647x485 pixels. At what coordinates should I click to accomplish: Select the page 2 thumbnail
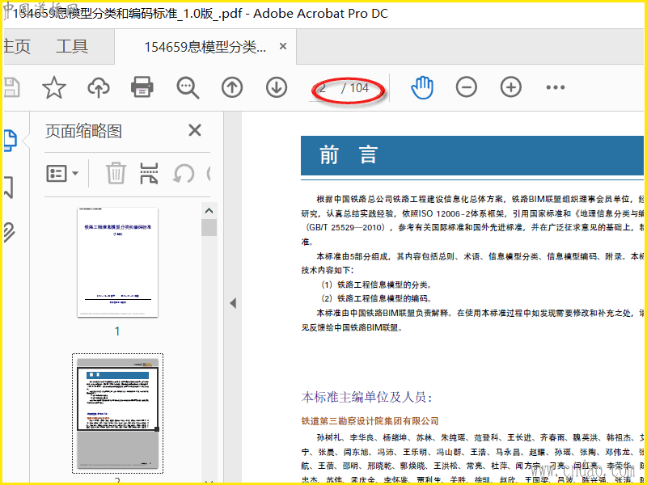(117, 413)
